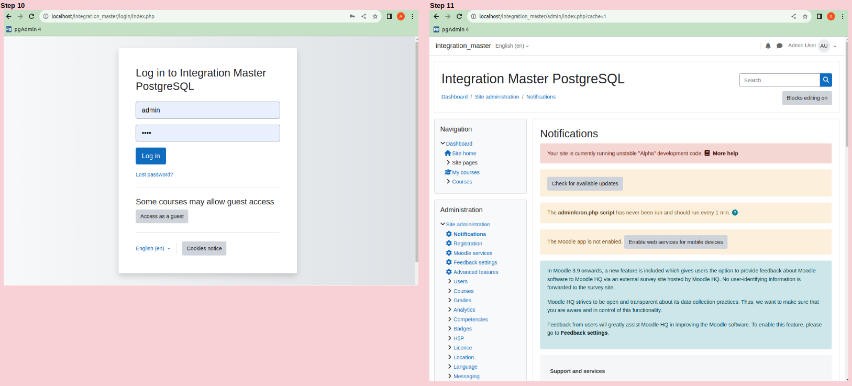
Task: Click Blocks editing on button
Action: tap(807, 98)
